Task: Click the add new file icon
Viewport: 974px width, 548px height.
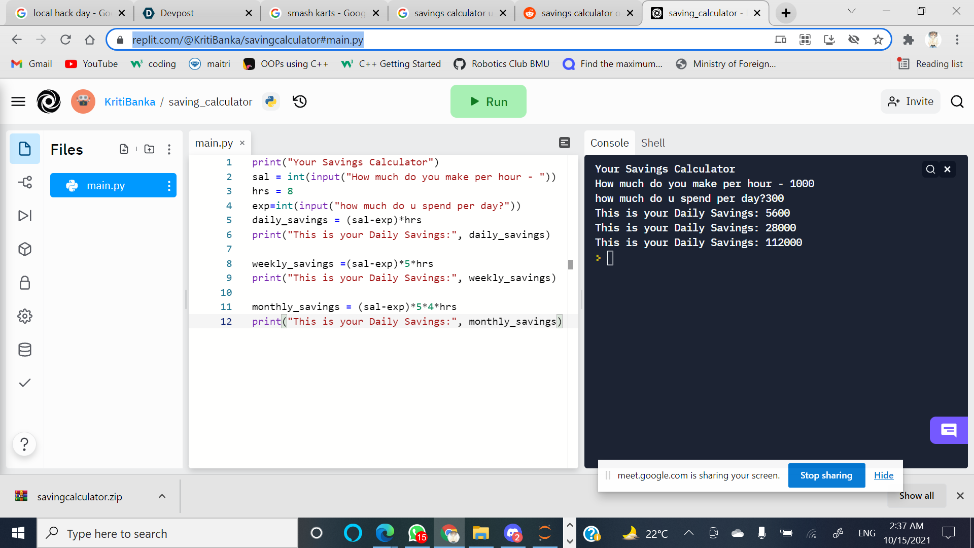Action: 124,149
